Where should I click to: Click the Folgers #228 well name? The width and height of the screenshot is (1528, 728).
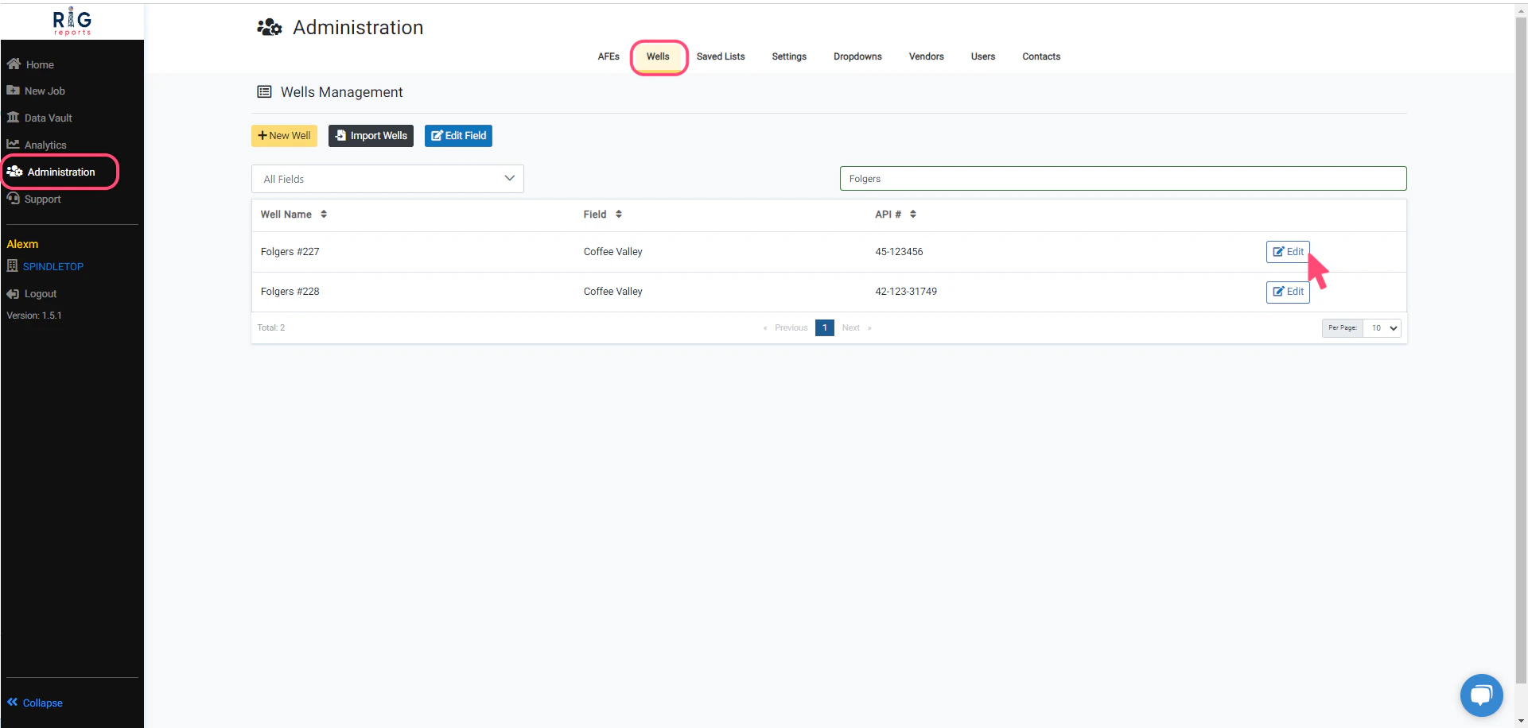[290, 292]
